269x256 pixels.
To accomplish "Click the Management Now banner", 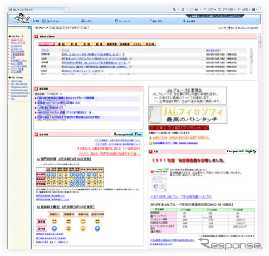I will pyautogui.click(x=128, y=134).
